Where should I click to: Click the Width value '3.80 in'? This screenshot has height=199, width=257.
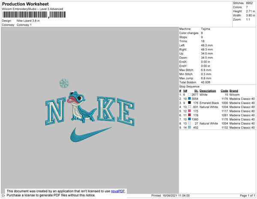coord(251,15)
